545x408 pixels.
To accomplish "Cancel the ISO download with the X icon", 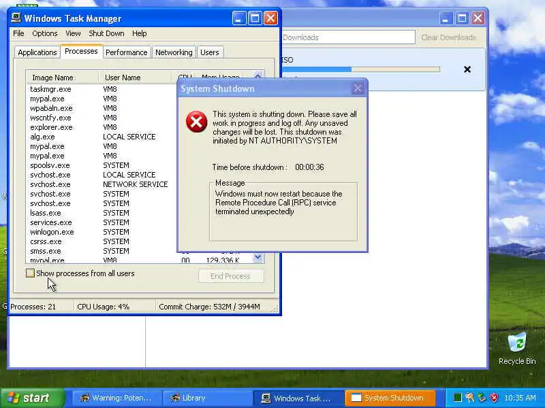I will tap(467, 69).
